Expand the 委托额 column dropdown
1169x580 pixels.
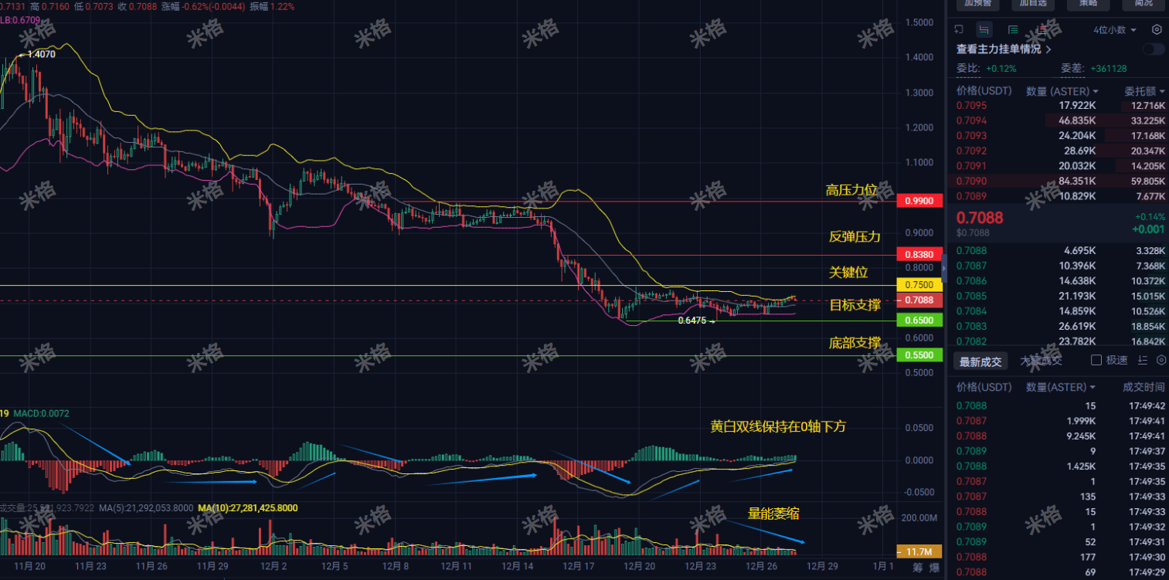tap(1144, 91)
